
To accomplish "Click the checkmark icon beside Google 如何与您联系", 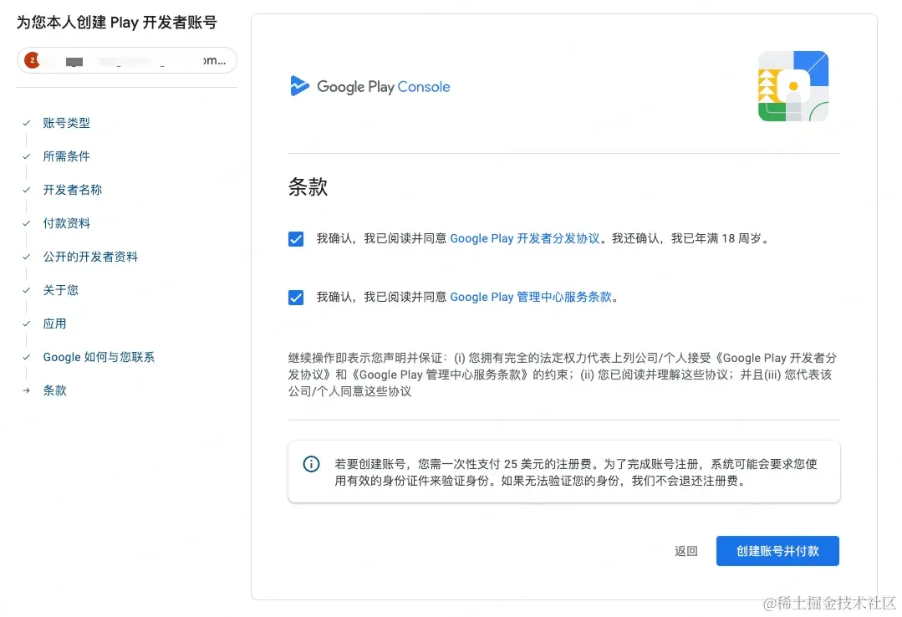I will pyautogui.click(x=27, y=357).
